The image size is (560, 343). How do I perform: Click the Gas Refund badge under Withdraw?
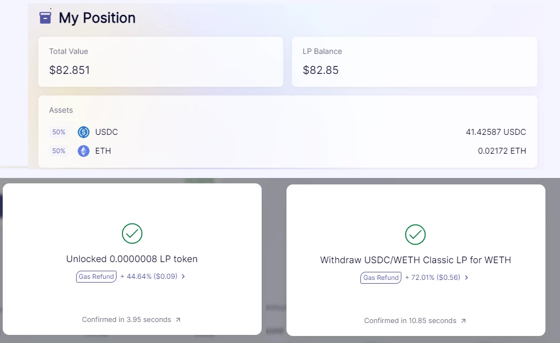tap(381, 278)
